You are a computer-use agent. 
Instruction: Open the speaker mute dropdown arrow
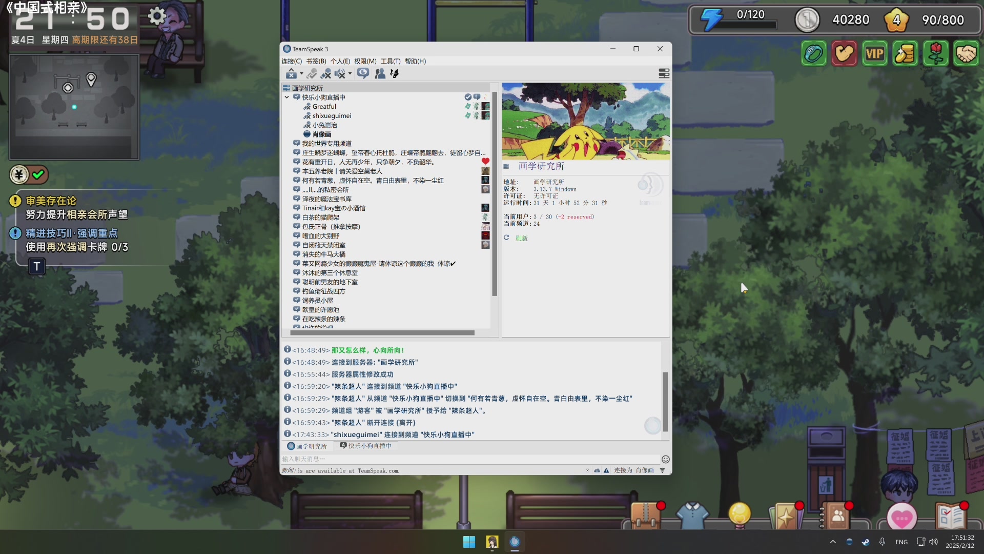[x=350, y=74]
